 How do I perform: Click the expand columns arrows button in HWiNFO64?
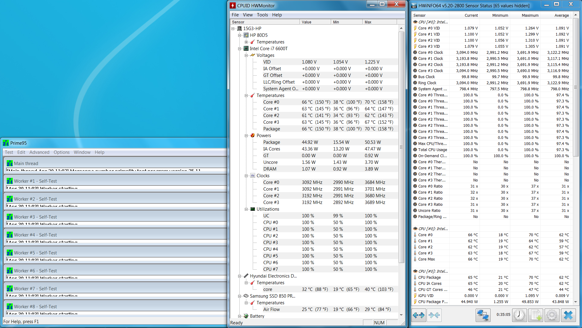[x=419, y=315]
